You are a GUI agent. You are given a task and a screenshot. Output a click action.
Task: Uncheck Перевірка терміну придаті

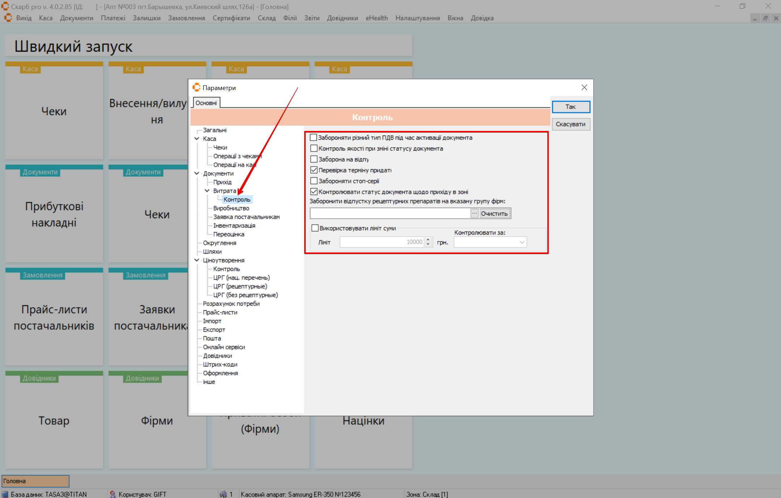pos(314,170)
